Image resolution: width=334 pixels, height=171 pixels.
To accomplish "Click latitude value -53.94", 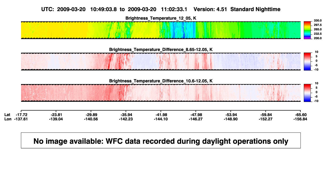I will pyautogui.click(x=231, y=115).
